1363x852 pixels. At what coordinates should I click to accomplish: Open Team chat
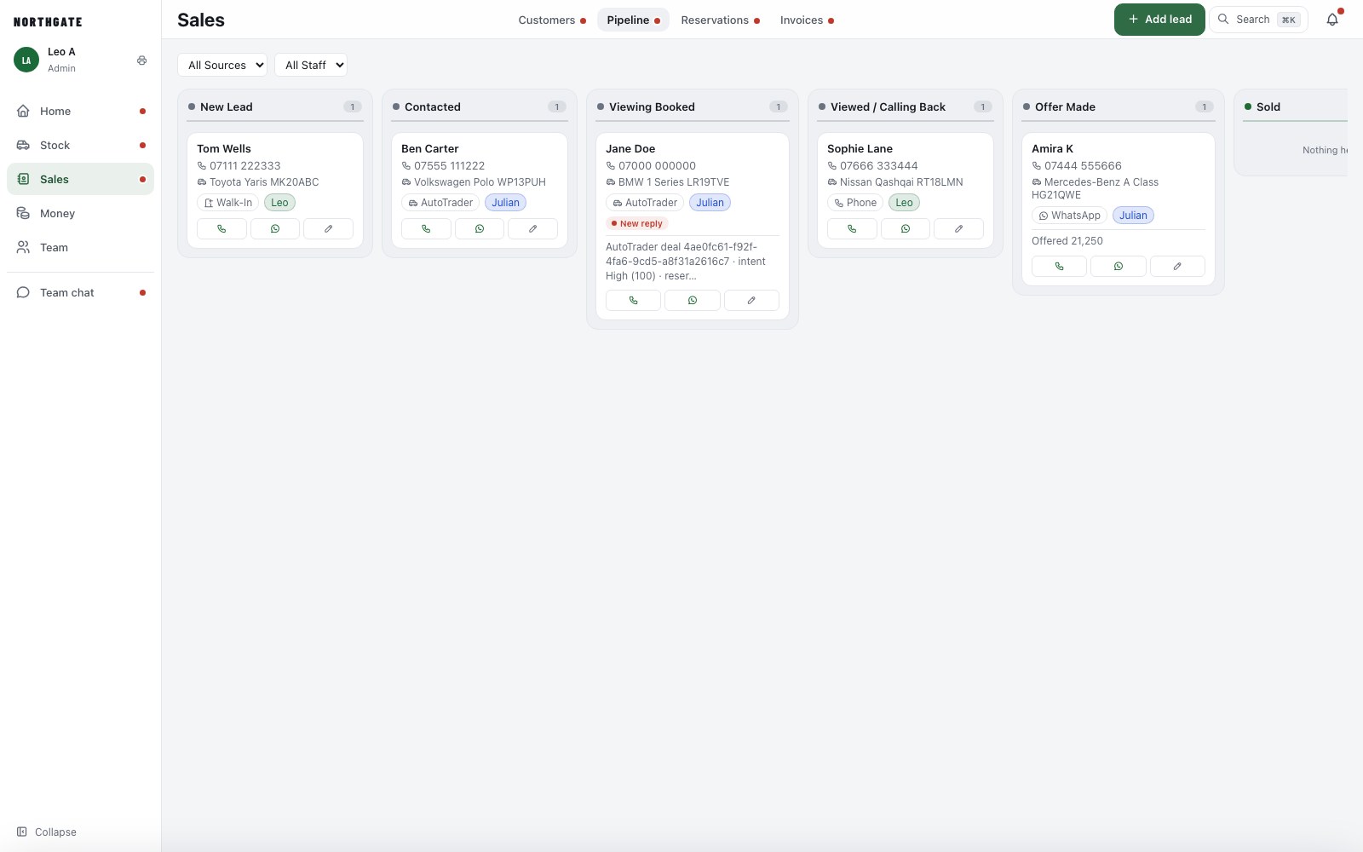(80, 292)
